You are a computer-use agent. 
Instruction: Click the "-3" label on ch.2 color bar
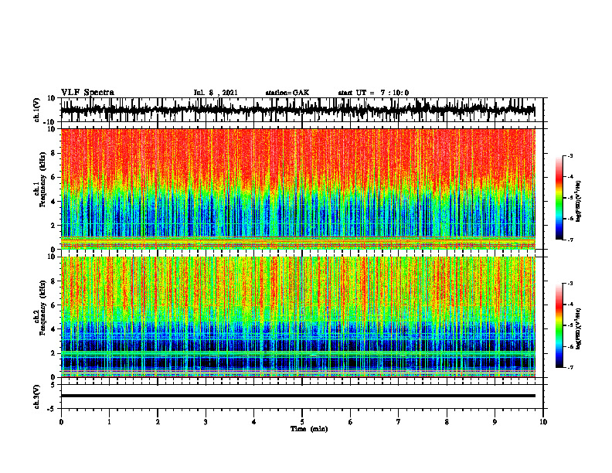[x=570, y=284]
